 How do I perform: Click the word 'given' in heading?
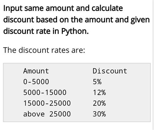(x=140, y=20)
